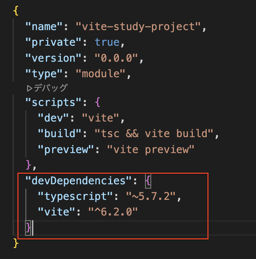Click the "module" value
256x259 pixels.
pos(100,74)
